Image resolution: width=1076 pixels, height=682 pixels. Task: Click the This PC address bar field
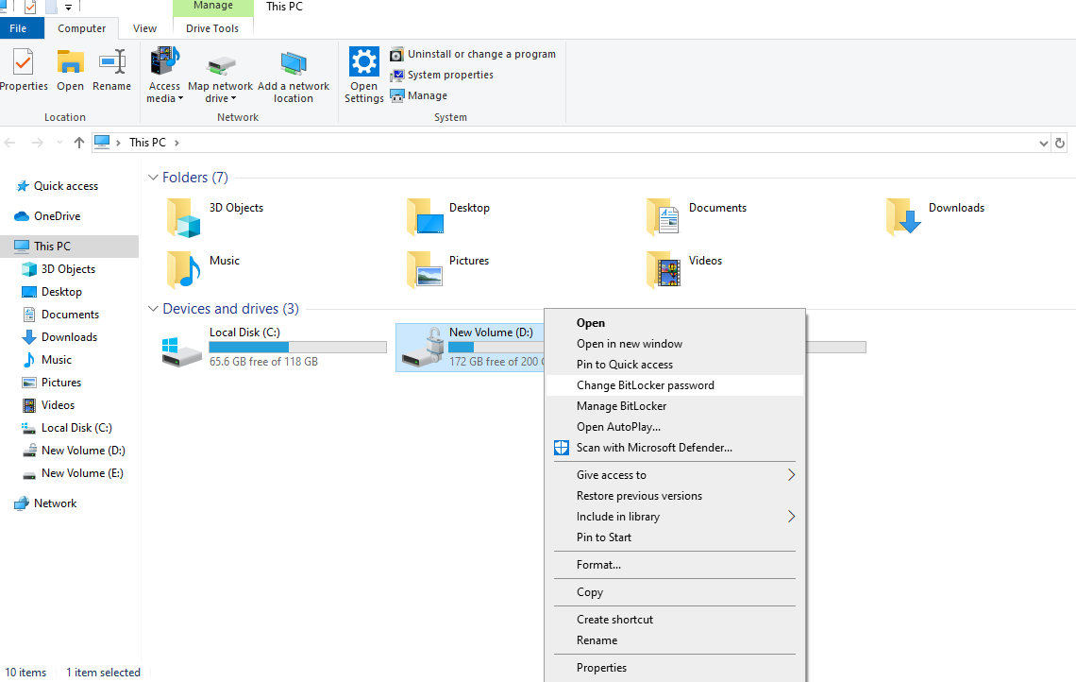pos(571,143)
